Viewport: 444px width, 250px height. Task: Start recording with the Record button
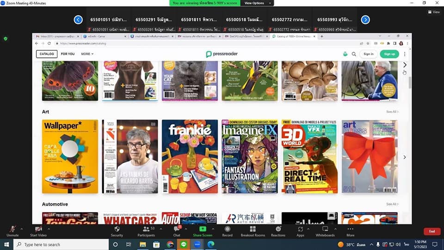(x=228, y=230)
